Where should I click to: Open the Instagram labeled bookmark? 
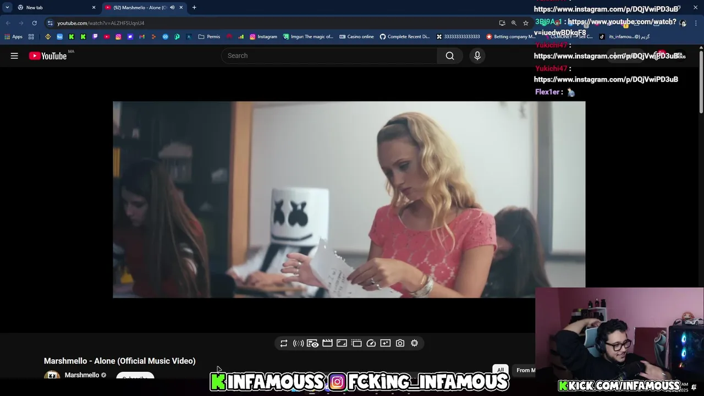(x=263, y=37)
